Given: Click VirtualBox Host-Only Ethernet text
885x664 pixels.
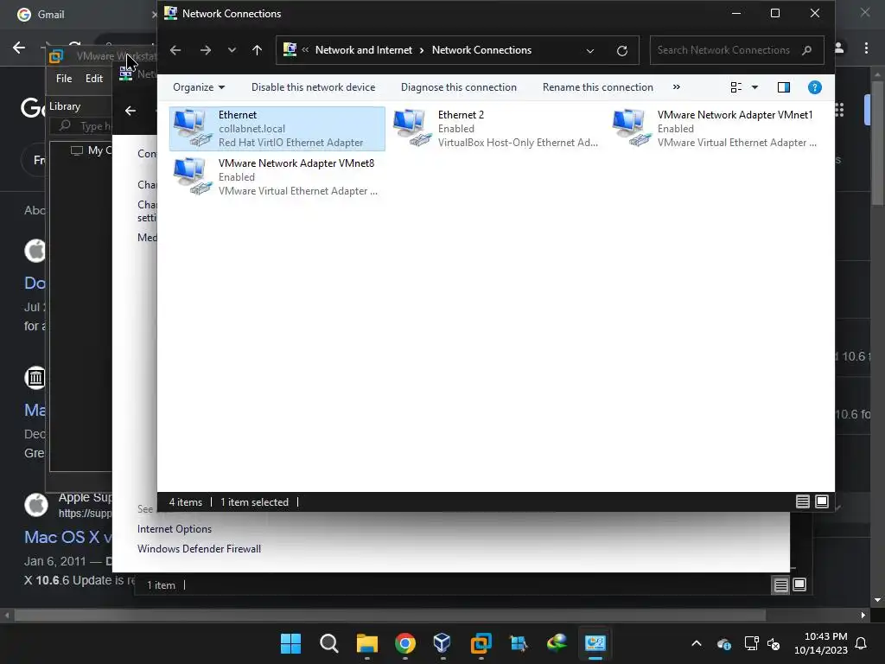Looking at the screenshot, I should point(518,143).
